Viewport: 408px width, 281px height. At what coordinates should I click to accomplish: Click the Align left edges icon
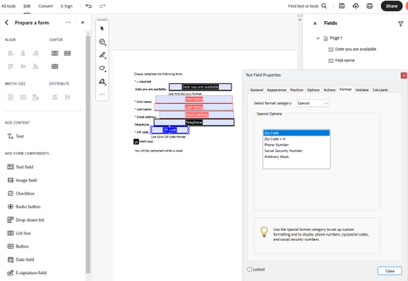click(x=10, y=54)
